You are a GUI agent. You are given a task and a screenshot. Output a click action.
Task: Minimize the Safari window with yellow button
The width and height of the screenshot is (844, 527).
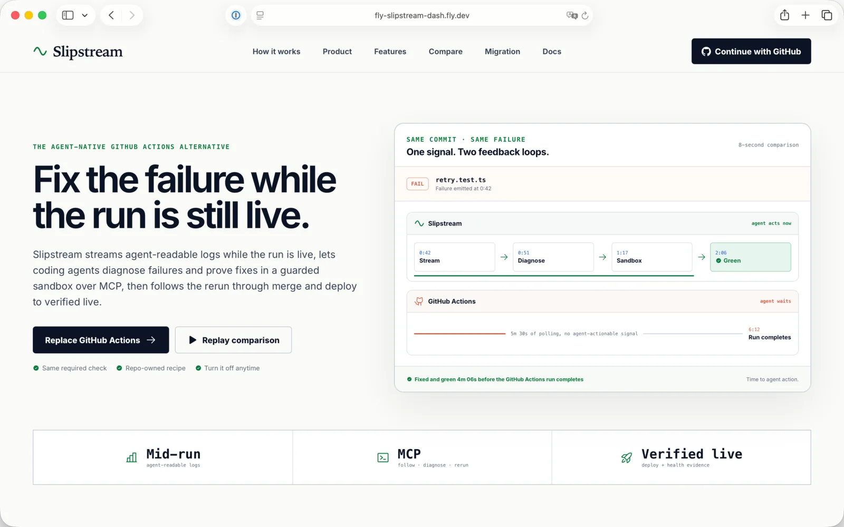tap(28, 15)
